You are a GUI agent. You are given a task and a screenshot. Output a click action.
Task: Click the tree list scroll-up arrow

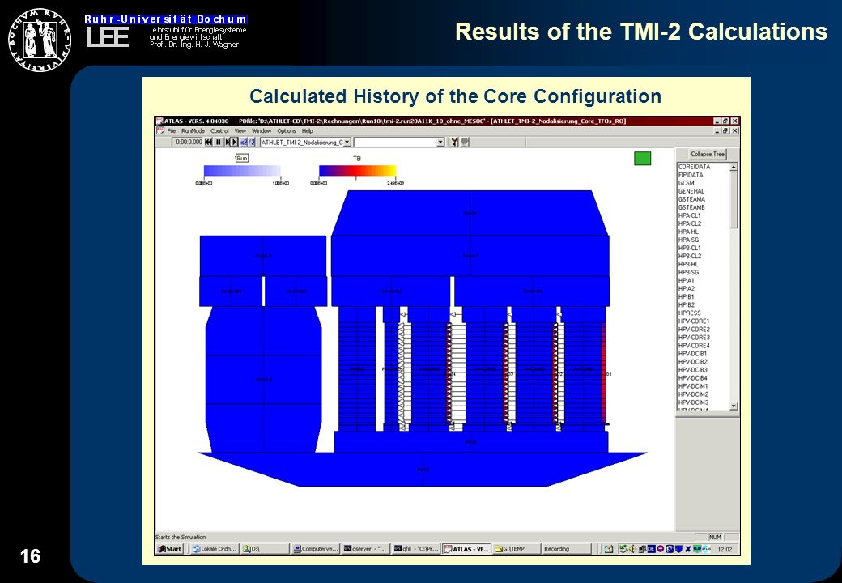coord(734,168)
